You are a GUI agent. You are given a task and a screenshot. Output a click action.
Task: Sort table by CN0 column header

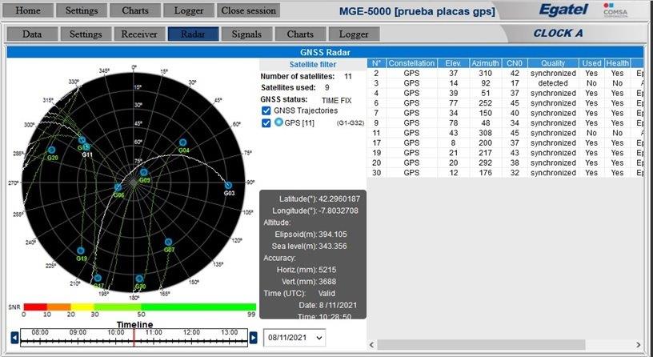tap(515, 63)
